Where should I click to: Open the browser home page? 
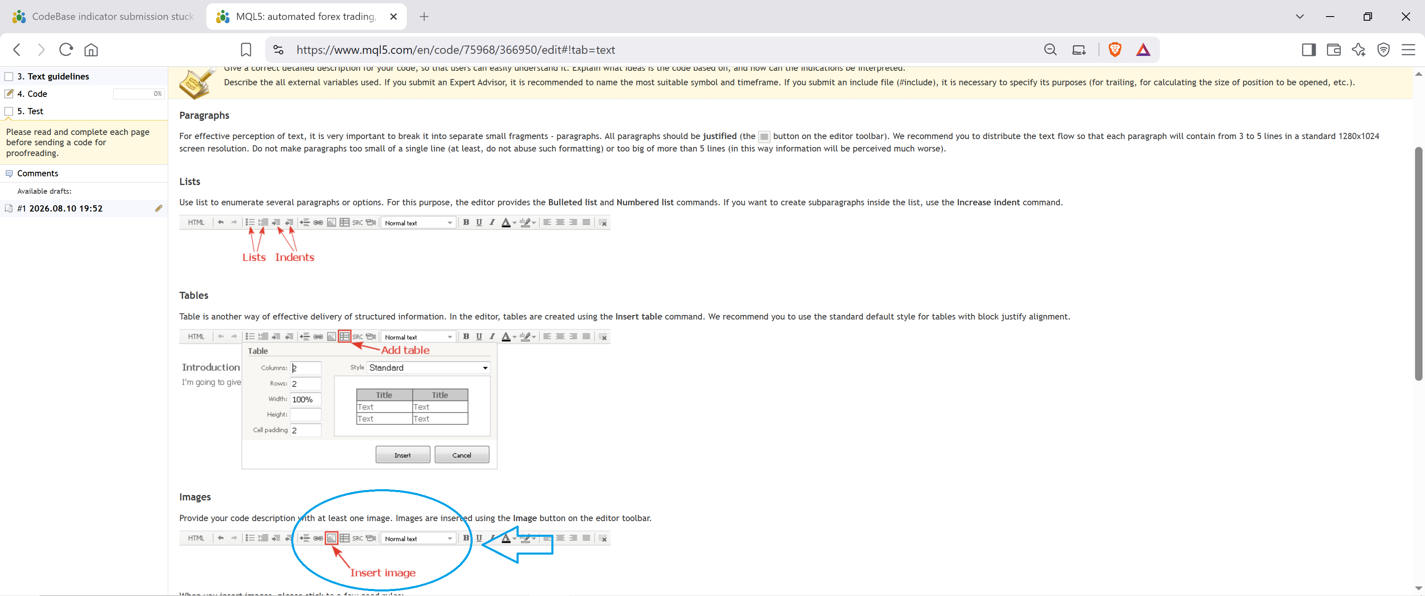click(x=91, y=50)
